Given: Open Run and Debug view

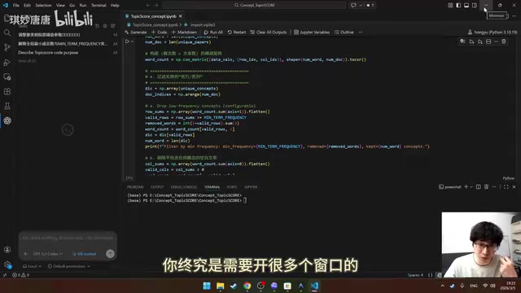Looking at the screenshot, I should [x=7, y=63].
